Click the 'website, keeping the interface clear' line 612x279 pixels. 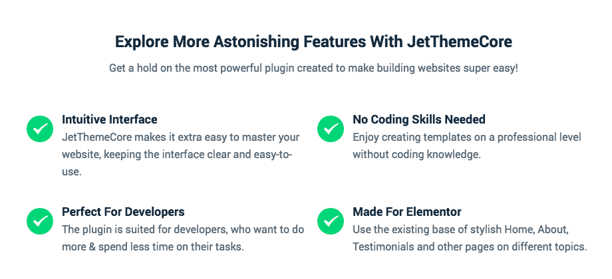click(177, 154)
